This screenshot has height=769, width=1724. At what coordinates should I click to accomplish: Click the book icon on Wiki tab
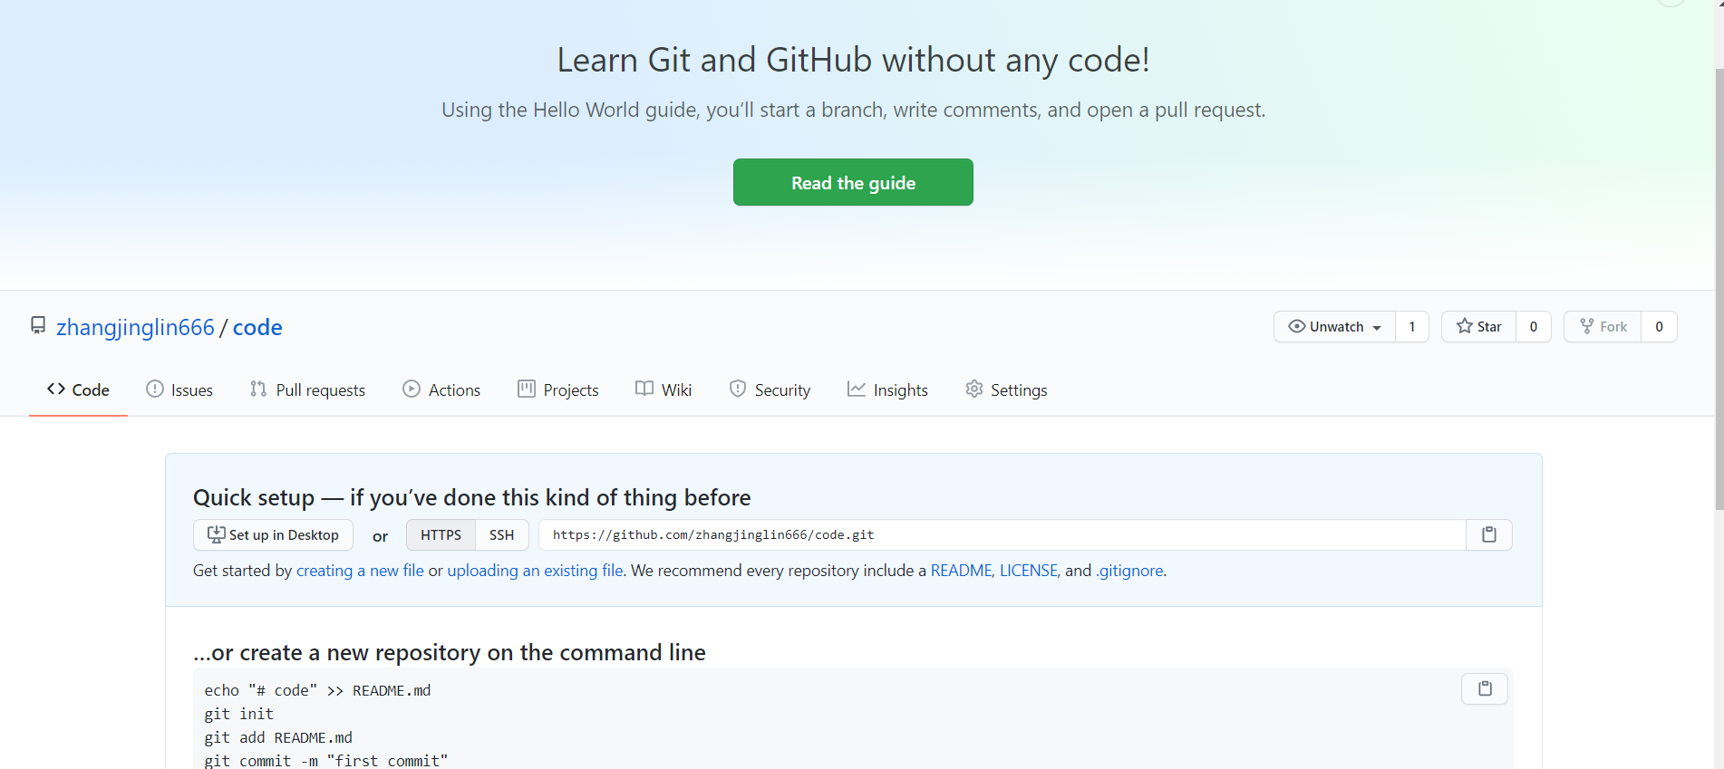tap(644, 389)
